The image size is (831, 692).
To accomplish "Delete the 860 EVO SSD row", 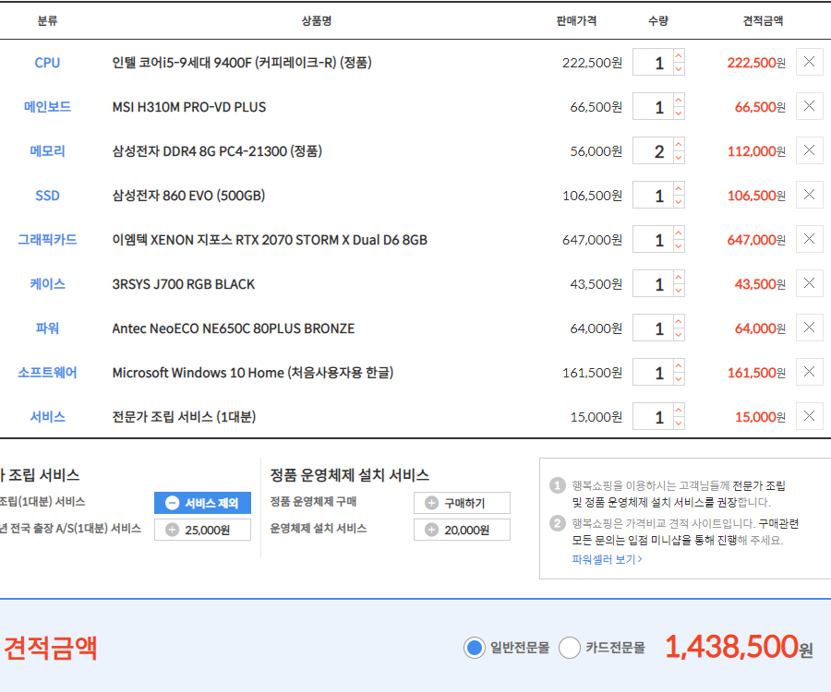I will point(809,195).
